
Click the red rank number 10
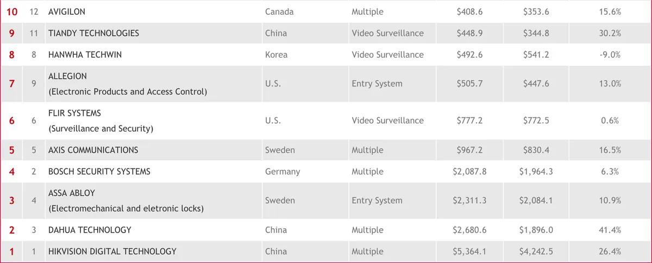point(12,11)
